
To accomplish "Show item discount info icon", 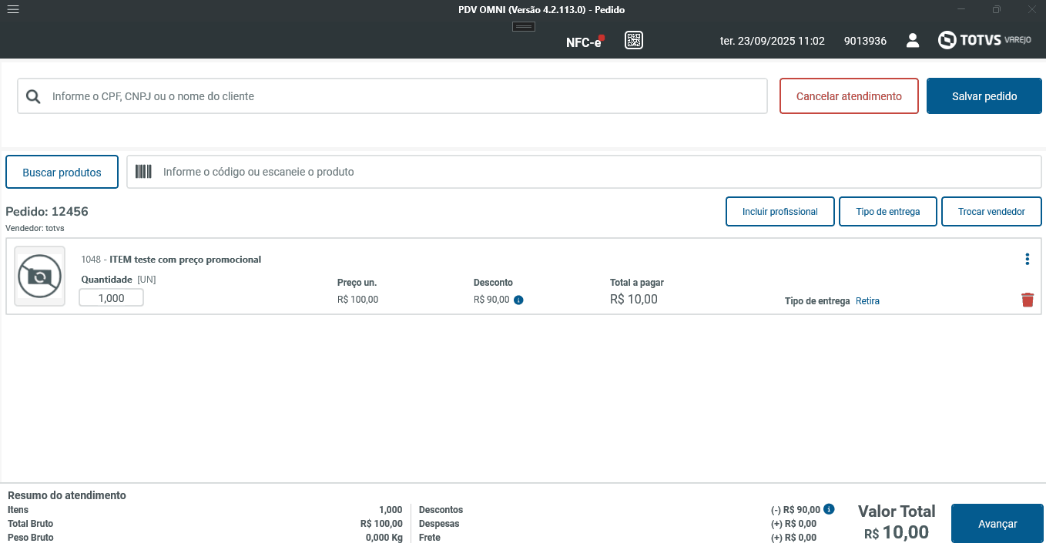I will point(518,300).
